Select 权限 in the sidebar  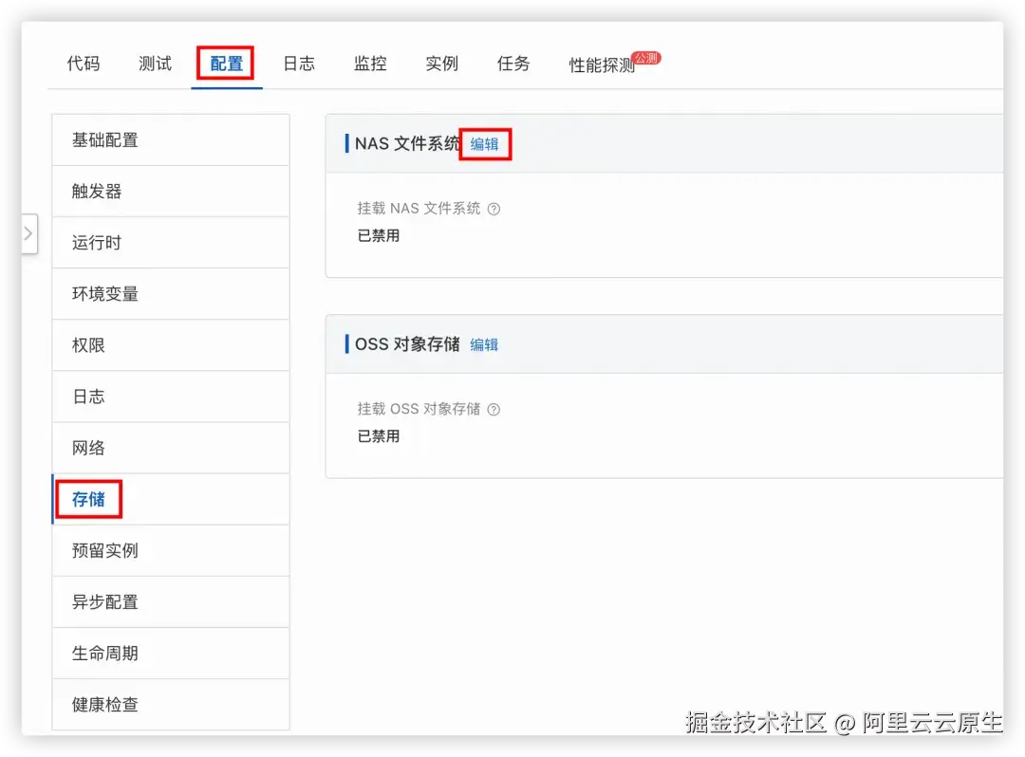(87, 344)
